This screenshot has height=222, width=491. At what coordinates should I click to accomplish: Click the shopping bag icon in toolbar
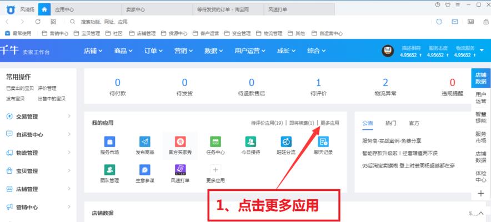(486, 22)
